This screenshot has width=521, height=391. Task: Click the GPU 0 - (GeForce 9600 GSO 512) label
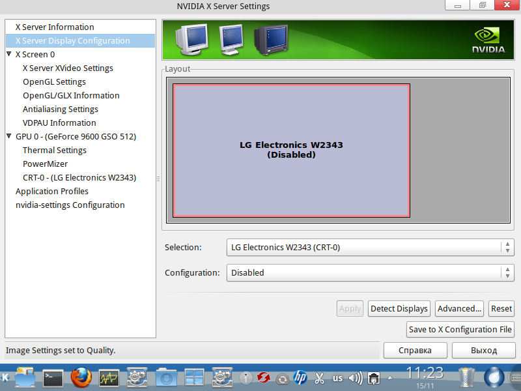pyautogui.click(x=76, y=136)
